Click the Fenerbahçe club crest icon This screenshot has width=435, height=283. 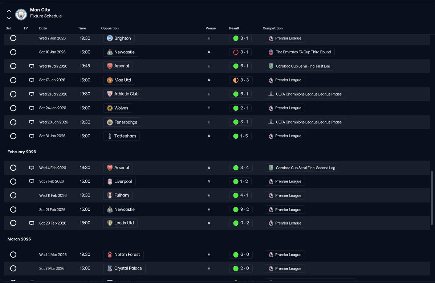click(110, 122)
